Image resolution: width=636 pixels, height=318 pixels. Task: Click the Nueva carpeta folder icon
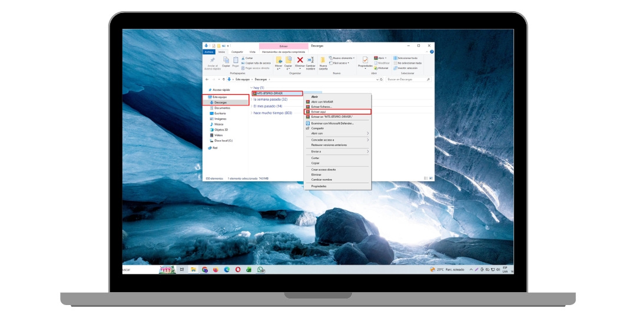323,61
